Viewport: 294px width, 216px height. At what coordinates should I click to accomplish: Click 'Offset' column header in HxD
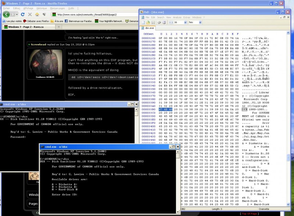point(148,34)
